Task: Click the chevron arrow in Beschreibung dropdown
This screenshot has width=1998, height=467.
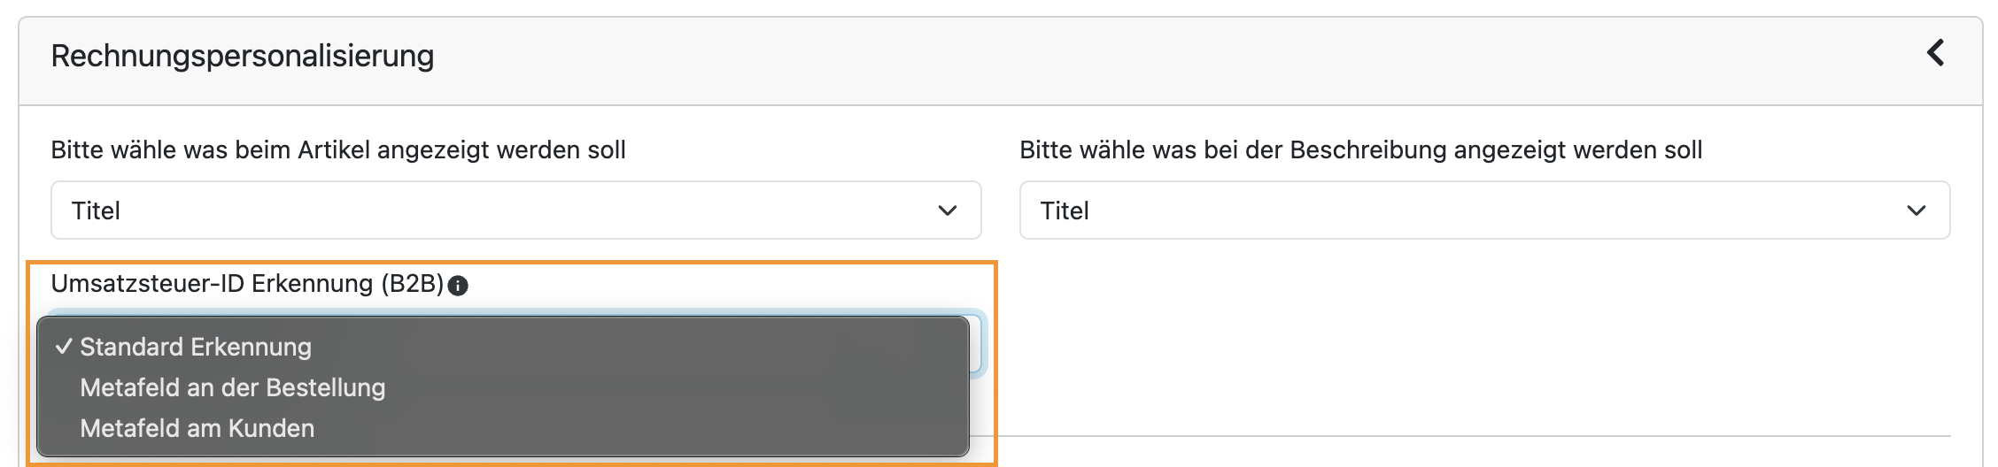Action: coord(1917,211)
